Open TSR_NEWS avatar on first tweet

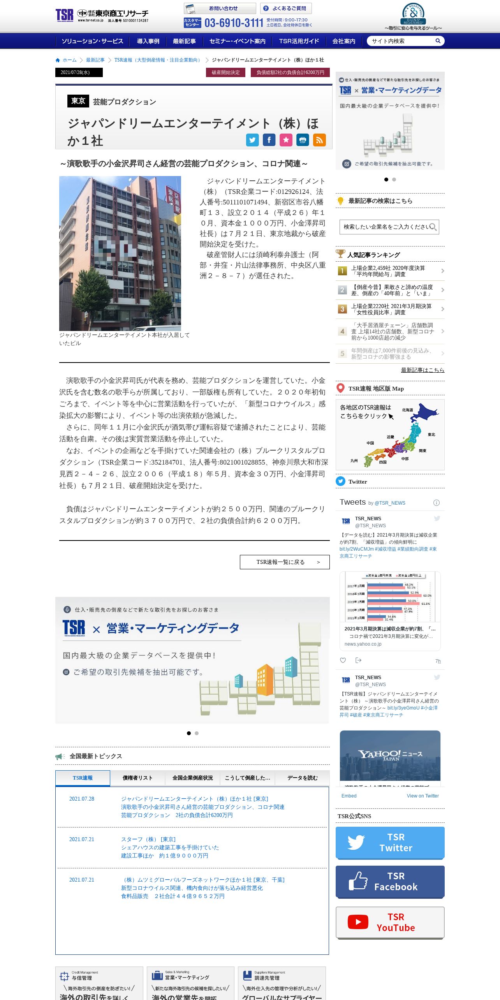tap(346, 521)
